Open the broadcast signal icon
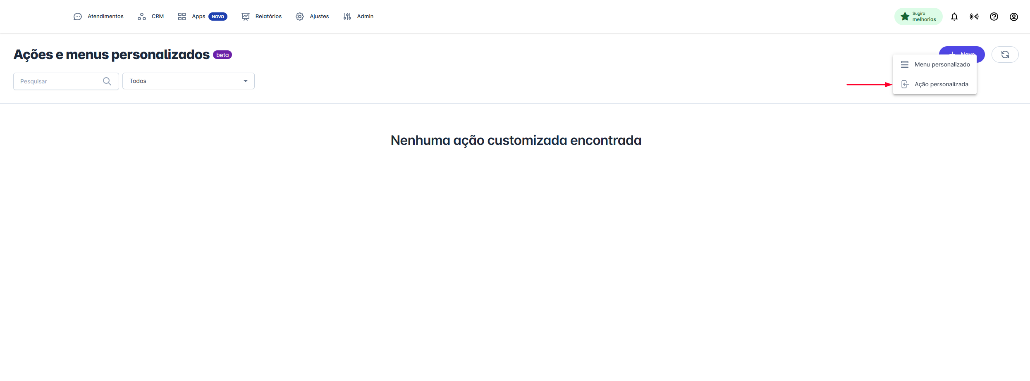Image resolution: width=1030 pixels, height=381 pixels. [x=974, y=17]
